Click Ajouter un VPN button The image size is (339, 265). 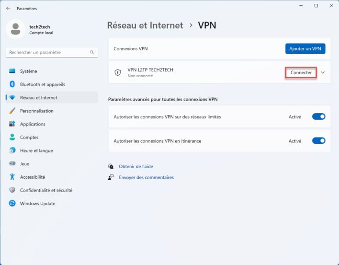point(305,49)
